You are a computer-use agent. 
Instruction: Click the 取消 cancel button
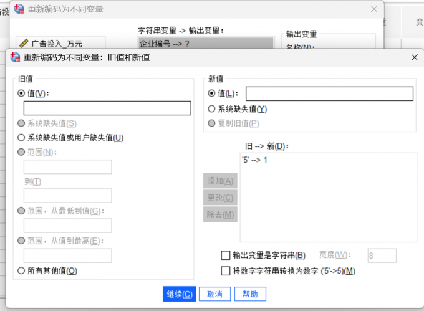(214, 294)
